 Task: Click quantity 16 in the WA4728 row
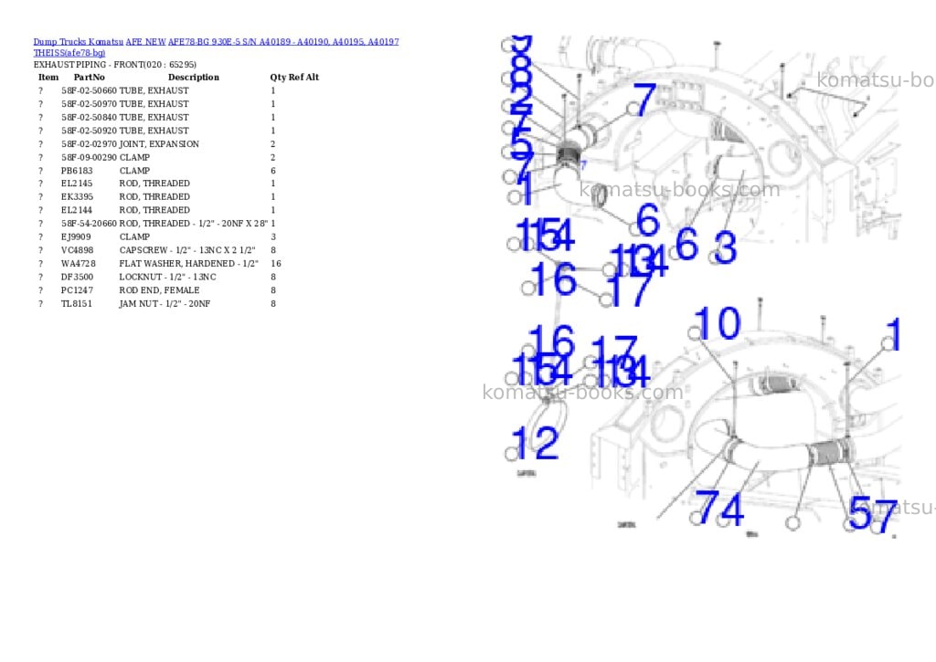(x=276, y=264)
